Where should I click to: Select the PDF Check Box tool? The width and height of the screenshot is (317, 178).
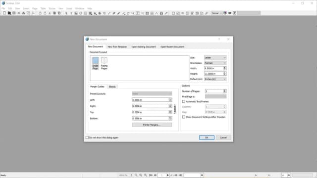pyautogui.click(x=178, y=13)
